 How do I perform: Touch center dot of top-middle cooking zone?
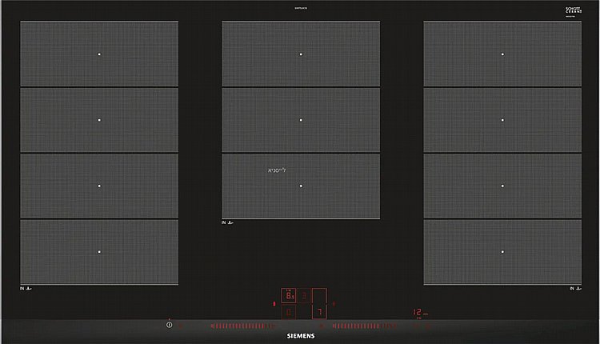pos(301,54)
